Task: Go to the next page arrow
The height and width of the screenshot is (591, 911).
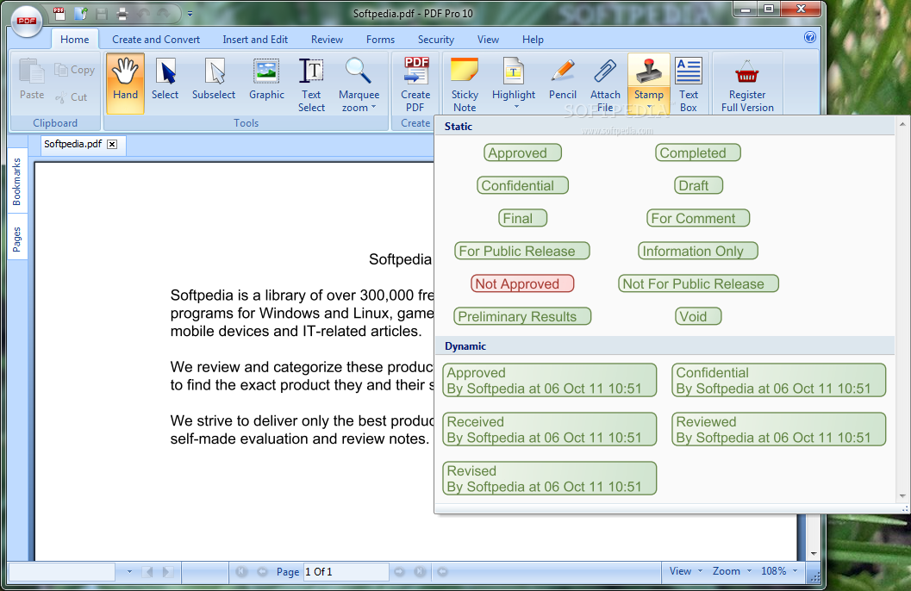Action: pyautogui.click(x=399, y=571)
